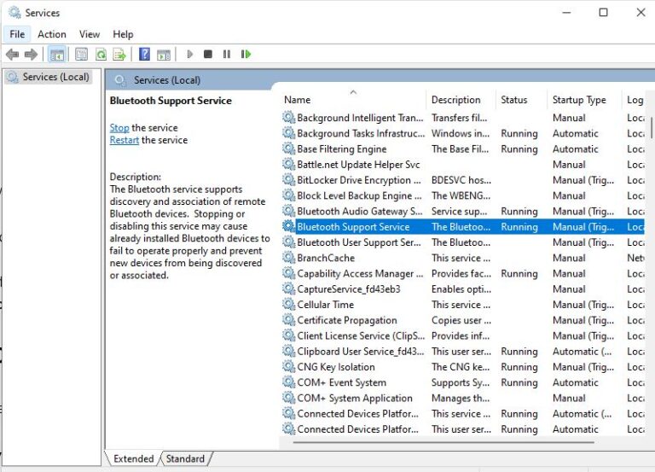
Task: Click the Forward arrow in toolbar
Action: click(31, 55)
